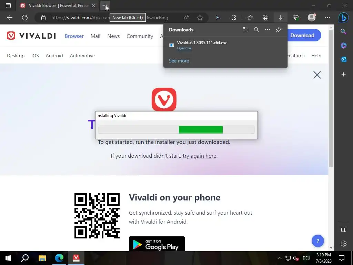
Task: Select the Vivaldi.6.1.3035.111.x64.exe download entry
Action: (225, 45)
